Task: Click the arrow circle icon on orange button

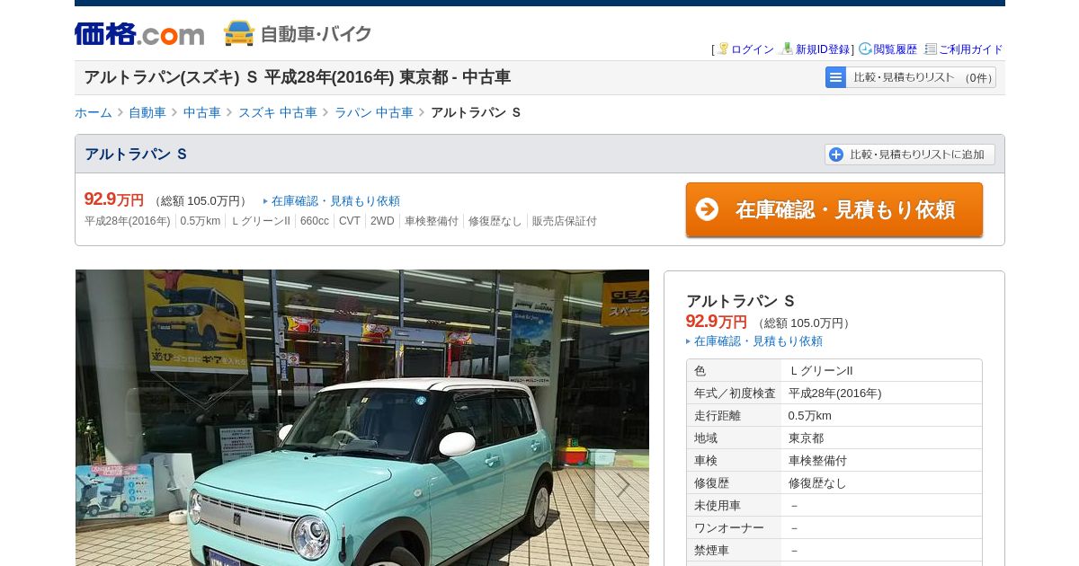Action: click(x=708, y=209)
